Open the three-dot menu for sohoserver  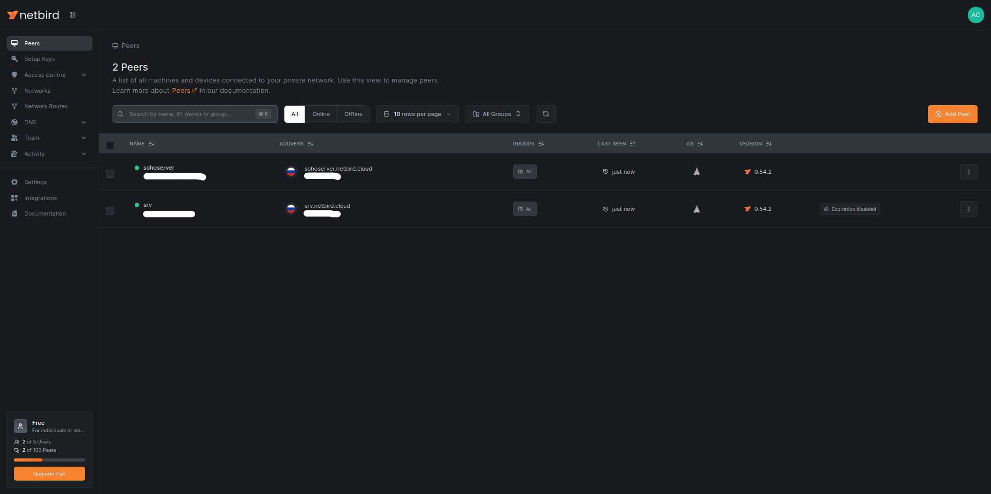coord(969,172)
